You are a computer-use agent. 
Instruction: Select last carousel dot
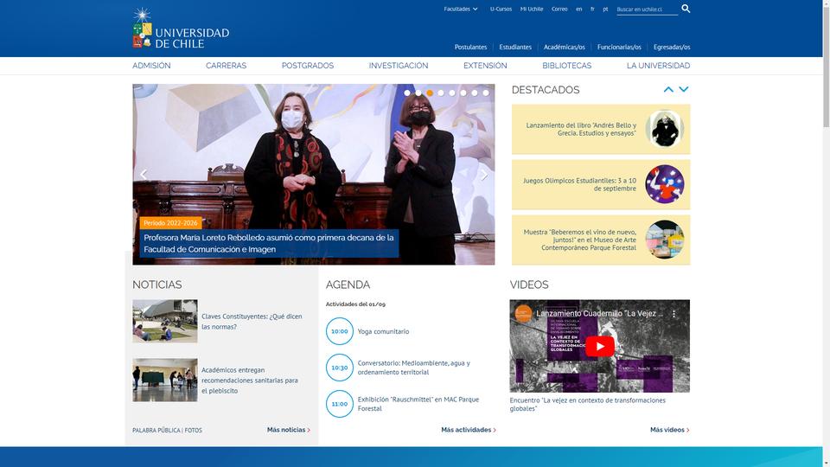pyautogui.click(x=485, y=93)
